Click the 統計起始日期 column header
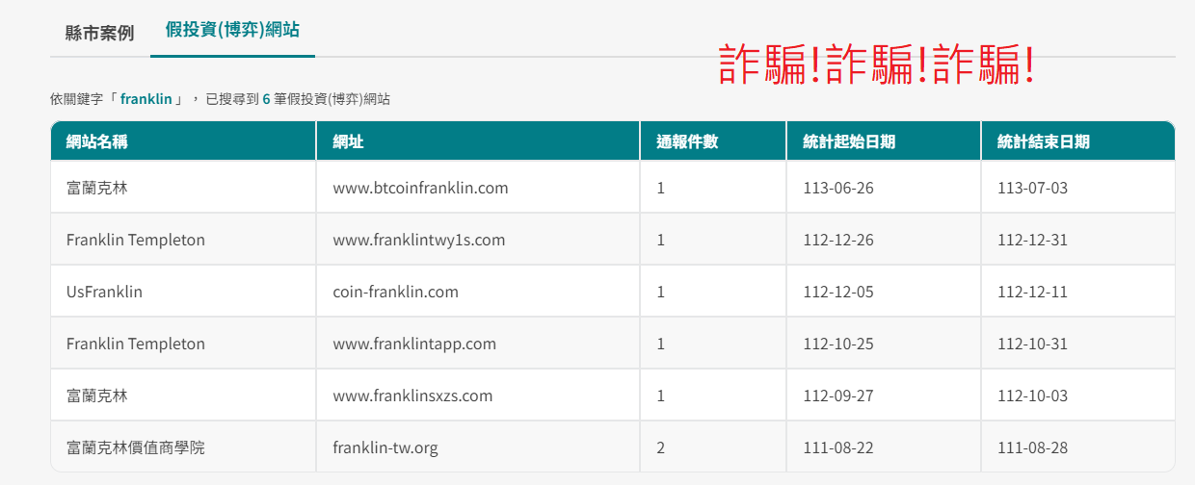This screenshot has width=1195, height=485. (x=849, y=141)
